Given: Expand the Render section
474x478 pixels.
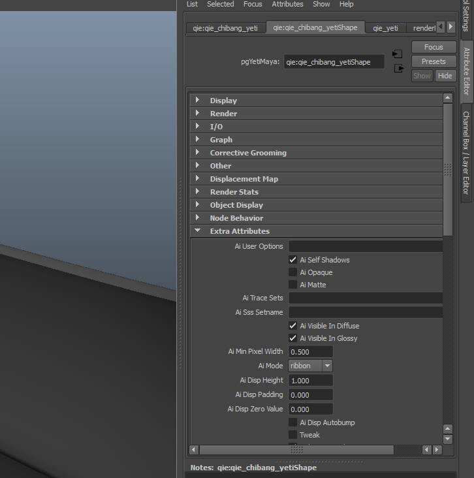Looking at the screenshot, I should (x=316, y=114).
